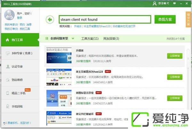Open 预约 link in user panel
This screenshot has height=129, width=192.
[22, 24]
